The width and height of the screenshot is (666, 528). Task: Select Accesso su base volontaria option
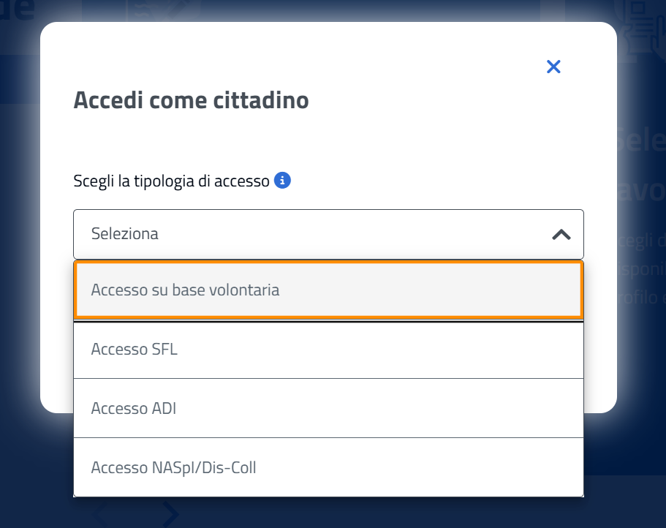tap(328, 290)
